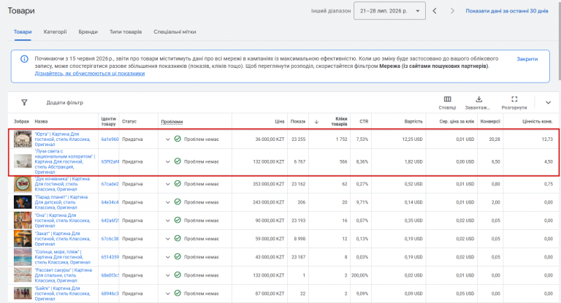Open the Стовпці columns icon
Screen dimensions: 561x303
pos(447,99)
